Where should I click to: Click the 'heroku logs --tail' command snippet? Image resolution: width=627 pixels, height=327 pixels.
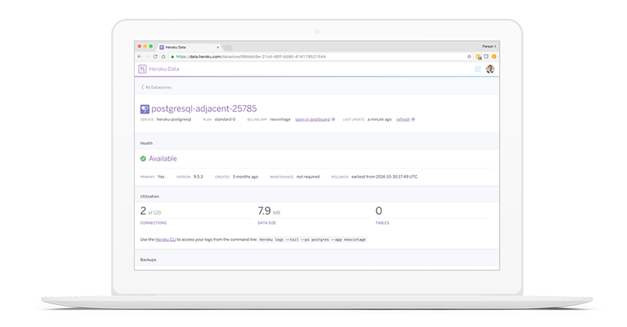(x=312, y=239)
